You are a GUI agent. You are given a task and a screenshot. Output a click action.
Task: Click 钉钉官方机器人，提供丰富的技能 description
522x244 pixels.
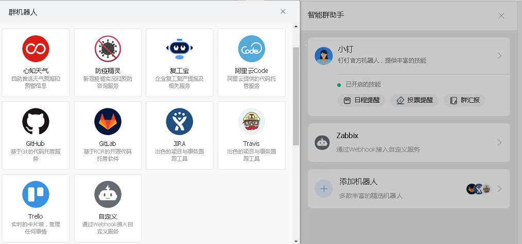[x=382, y=61]
